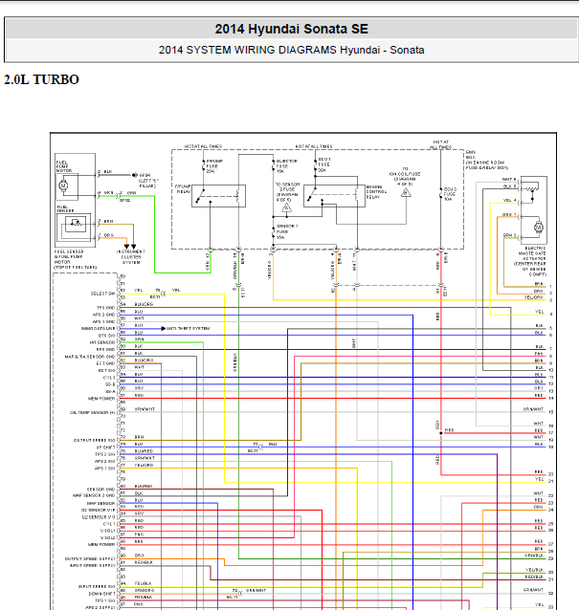579x610 pixels.
Task: Click the 'SELECT SW' pin label
Action: point(102,294)
